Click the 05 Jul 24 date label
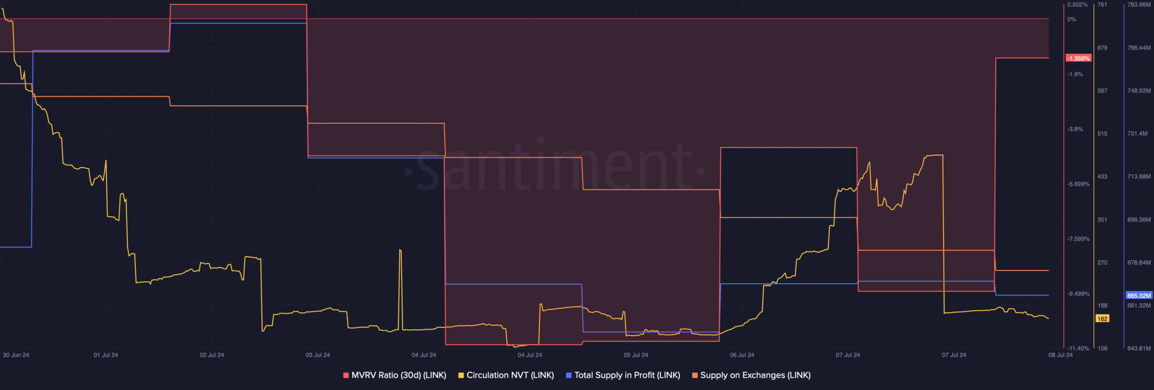The width and height of the screenshot is (1154, 390). [x=636, y=355]
